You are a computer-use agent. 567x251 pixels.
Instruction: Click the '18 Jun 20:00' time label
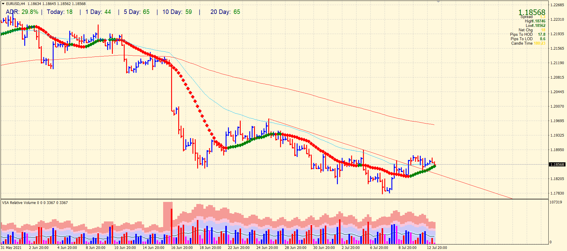coord(210,248)
